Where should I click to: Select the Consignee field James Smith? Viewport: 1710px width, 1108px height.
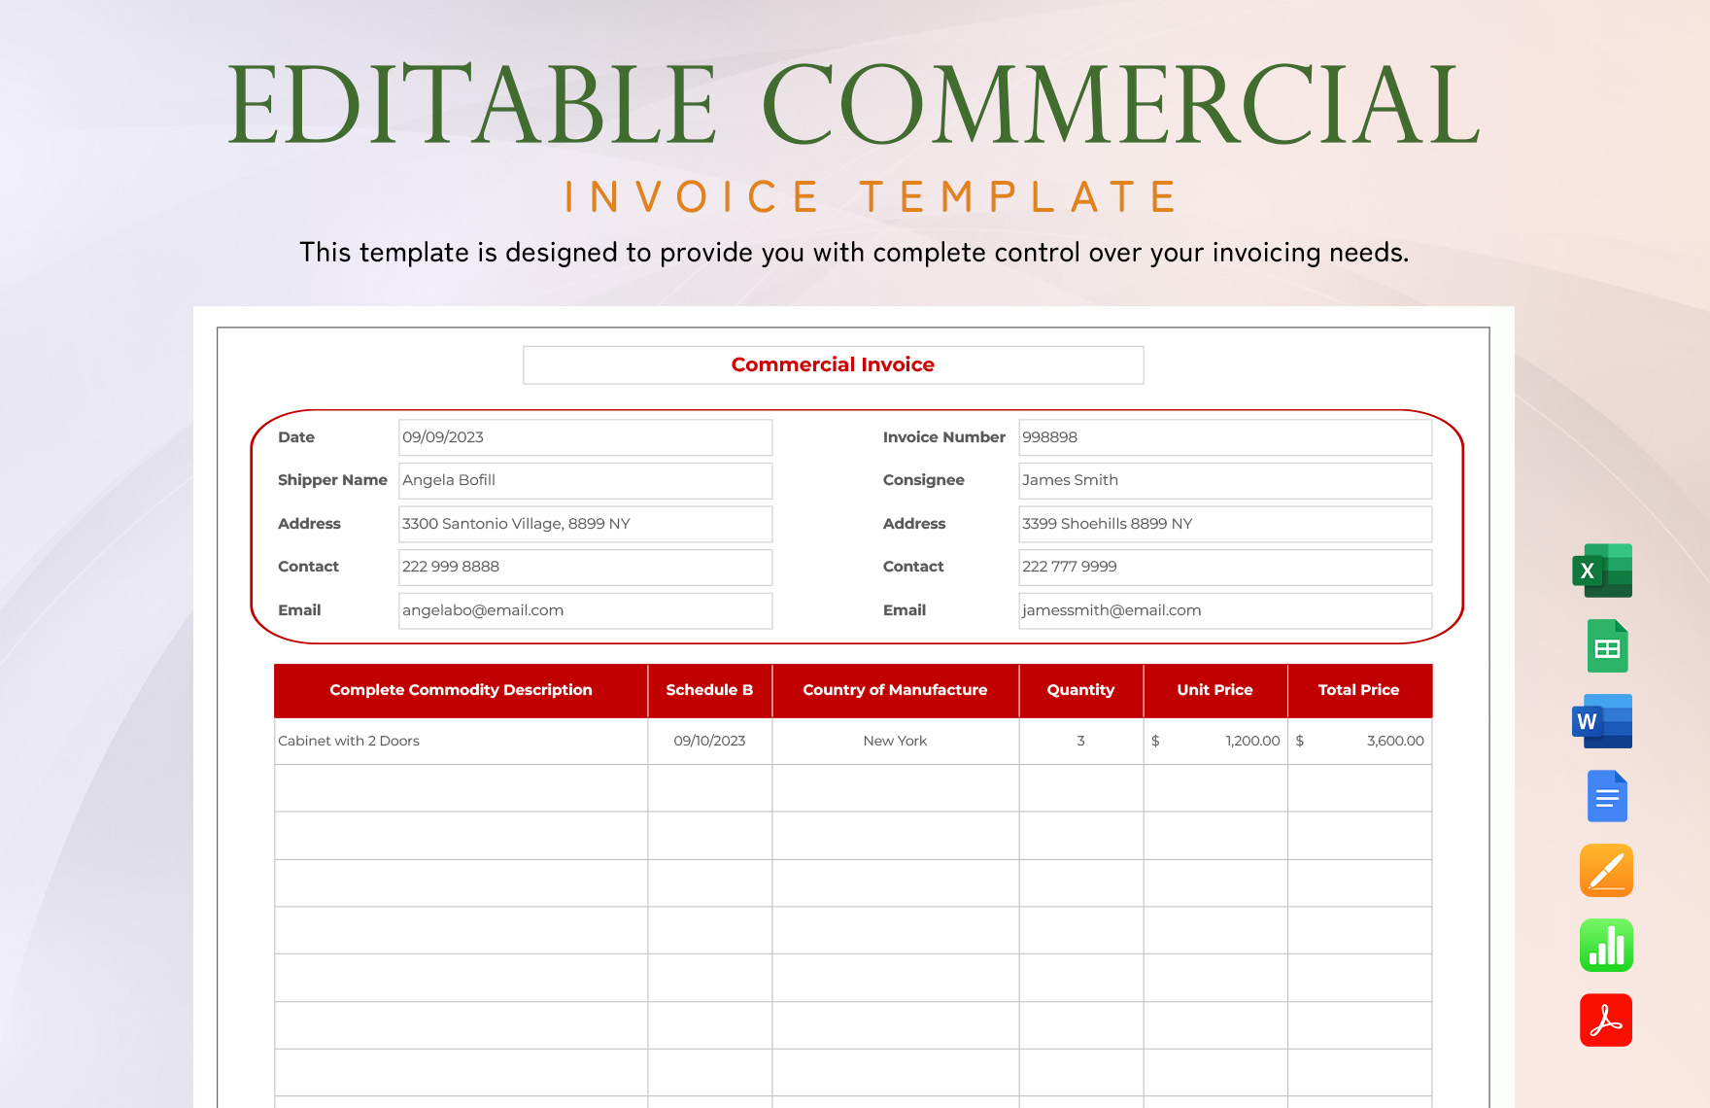click(x=1224, y=480)
